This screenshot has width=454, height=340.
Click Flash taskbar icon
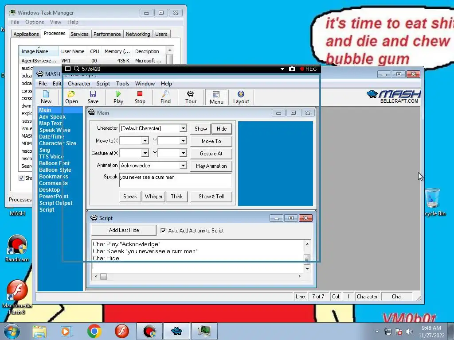[121, 331]
